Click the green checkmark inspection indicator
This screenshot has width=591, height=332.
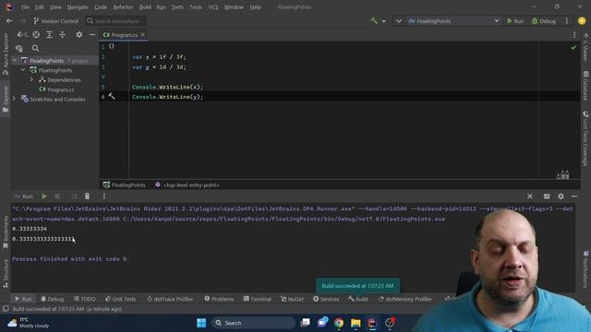tap(573, 47)
